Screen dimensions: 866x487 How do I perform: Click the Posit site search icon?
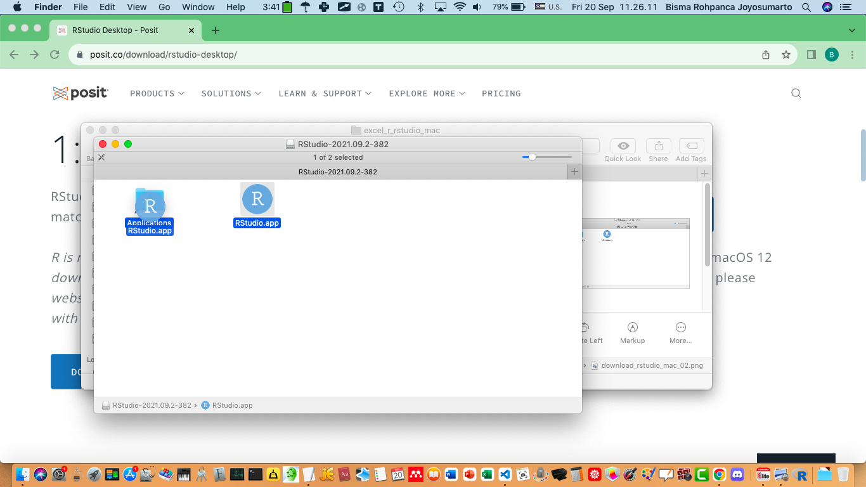point(796,93)
